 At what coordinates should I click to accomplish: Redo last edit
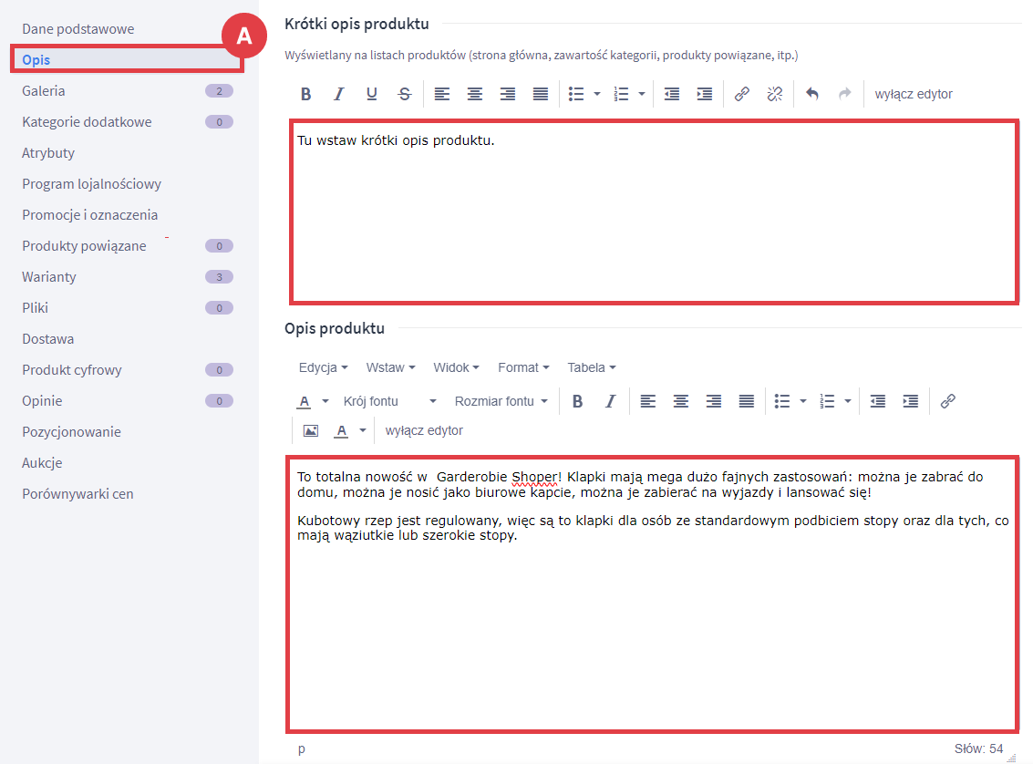pos(845,94)
